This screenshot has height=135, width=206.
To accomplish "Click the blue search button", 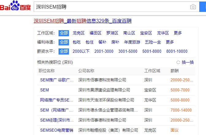I will (203, 7).
